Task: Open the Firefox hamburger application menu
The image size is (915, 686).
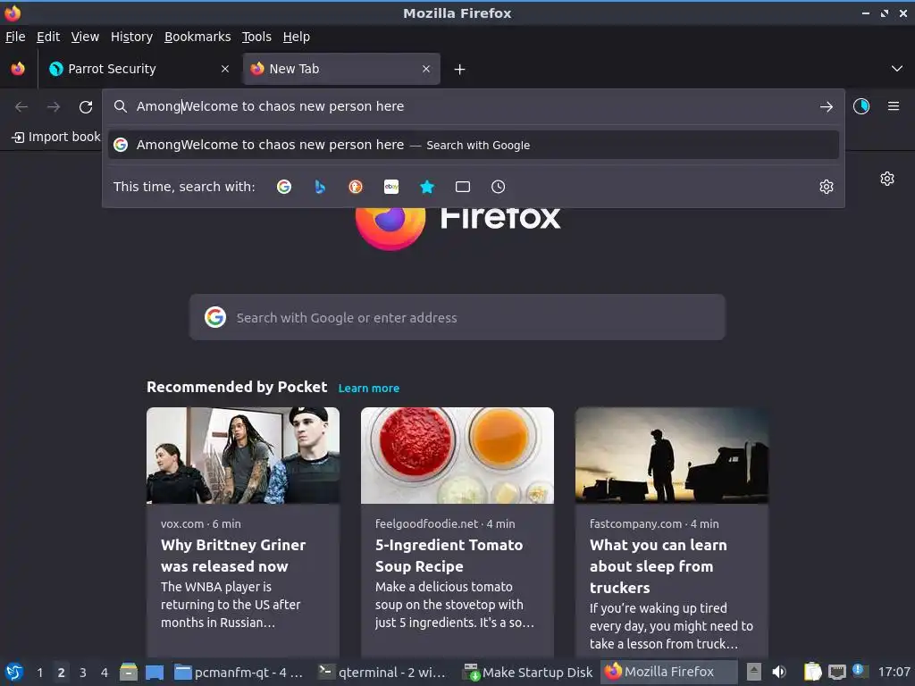Action: tap(894, 106)
